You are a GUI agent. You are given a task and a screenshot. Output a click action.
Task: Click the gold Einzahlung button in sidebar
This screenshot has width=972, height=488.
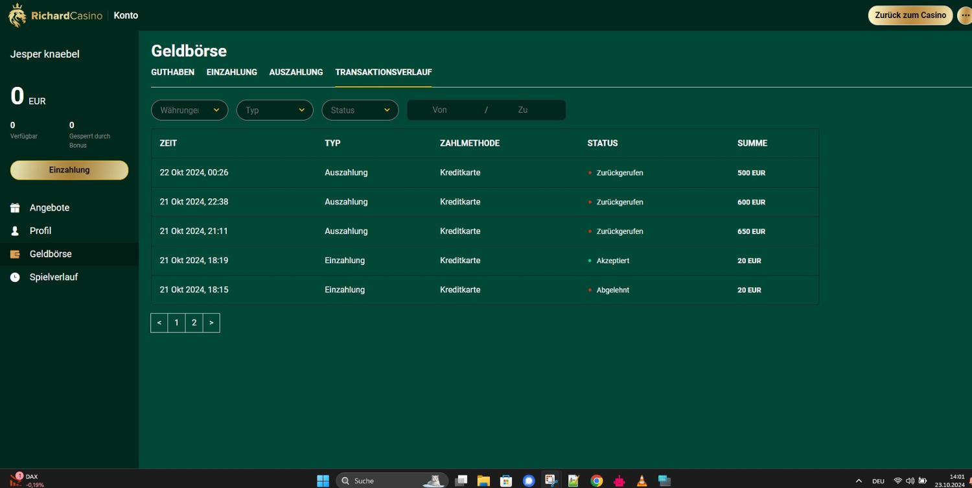(69, 170)
